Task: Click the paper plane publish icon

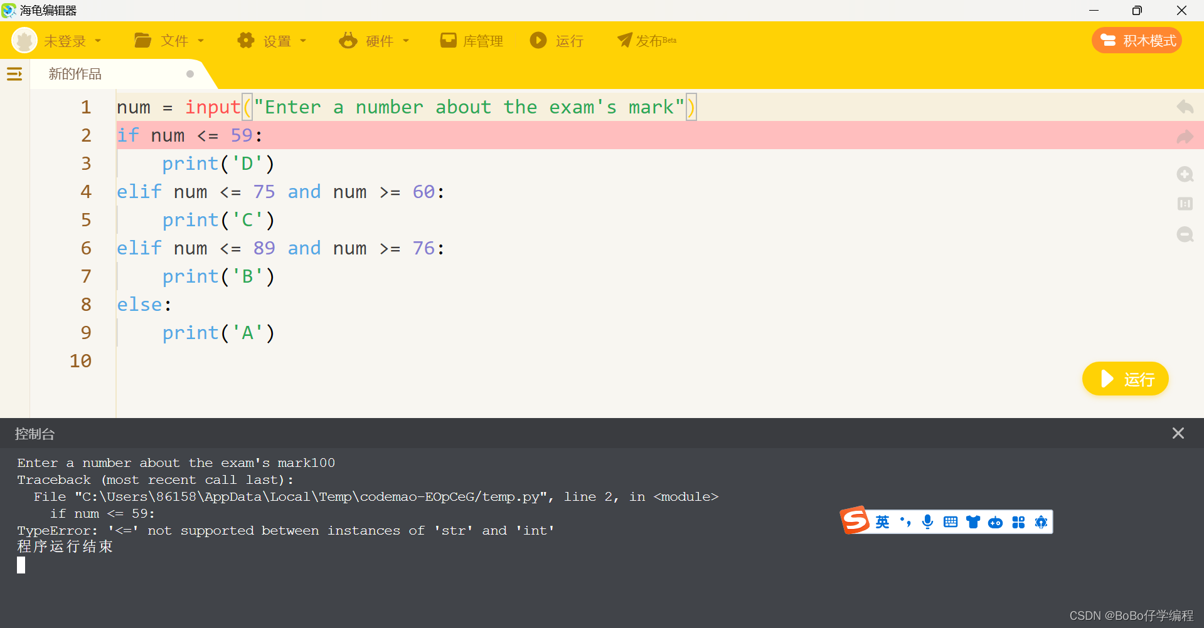Action: click(x=624, y=40)
